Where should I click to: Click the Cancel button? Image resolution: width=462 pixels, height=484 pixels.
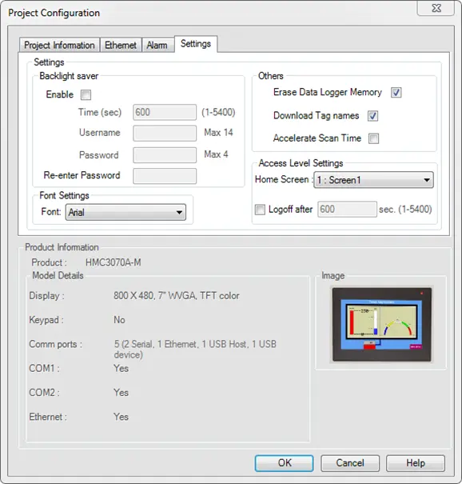(350, 463)
